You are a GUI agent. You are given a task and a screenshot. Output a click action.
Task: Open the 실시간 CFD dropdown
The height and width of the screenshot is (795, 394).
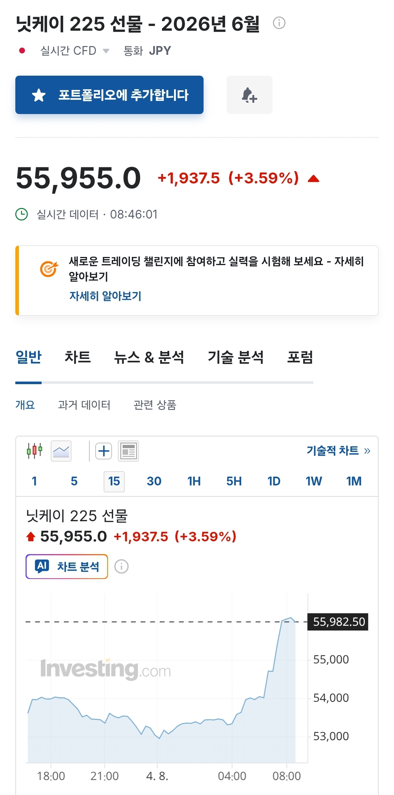[74, 51]
